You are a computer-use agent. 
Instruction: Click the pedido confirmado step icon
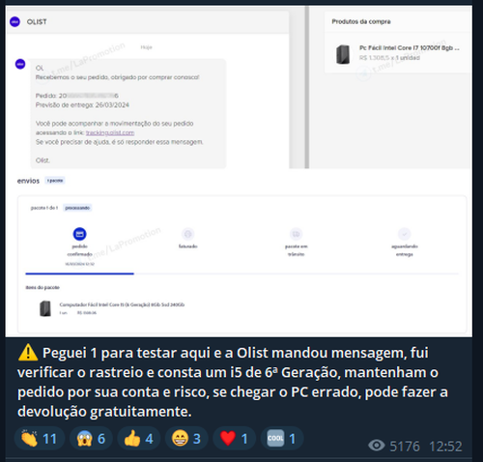[80, 234]
